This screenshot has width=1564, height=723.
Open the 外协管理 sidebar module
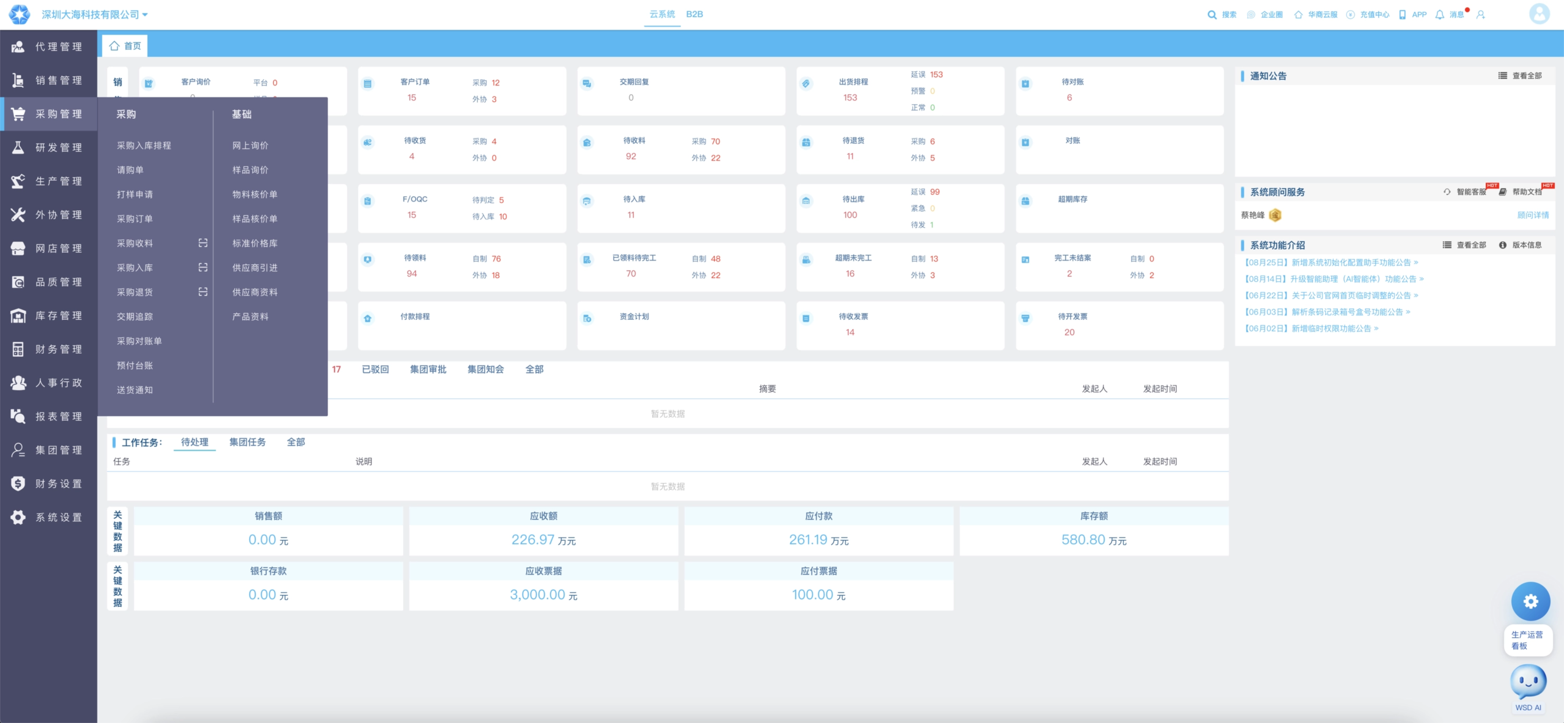coord(49,215)
